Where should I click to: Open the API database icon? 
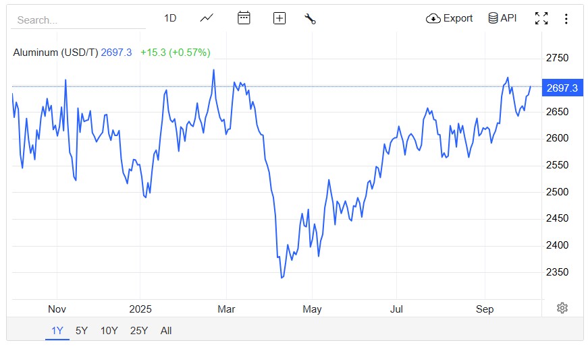(x=493, y=18)
